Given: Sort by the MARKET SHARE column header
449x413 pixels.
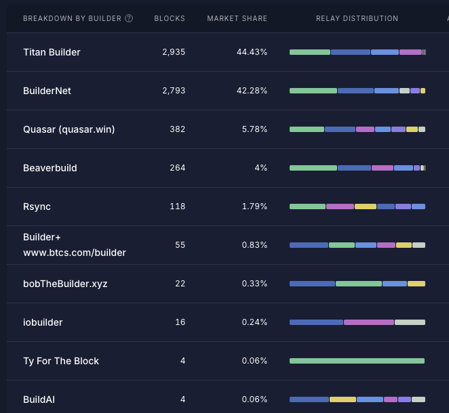Looking at the screenshot, I should [237, 18].
